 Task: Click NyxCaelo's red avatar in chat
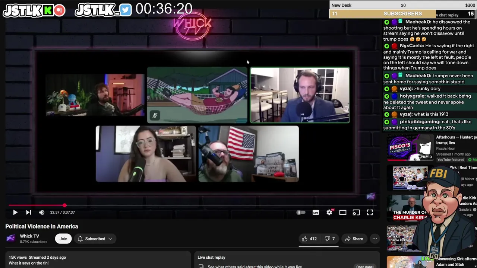(394, 46)
